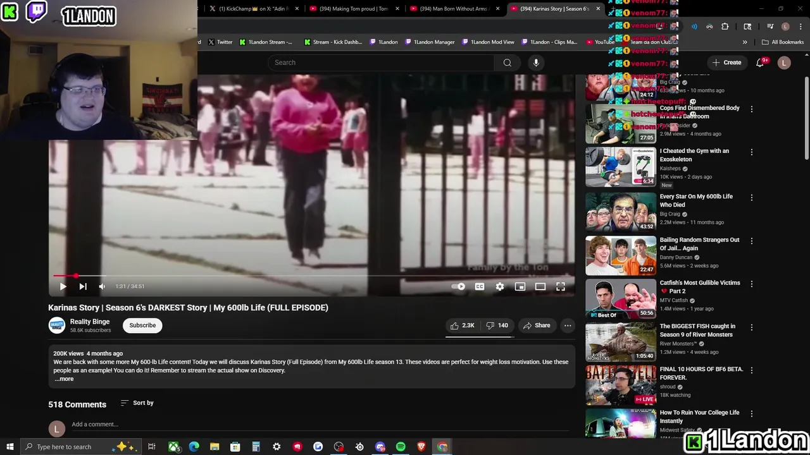Screen dimensions: 810x455
Task: Open Discord from taskbar
Action: tap(380, 447)
